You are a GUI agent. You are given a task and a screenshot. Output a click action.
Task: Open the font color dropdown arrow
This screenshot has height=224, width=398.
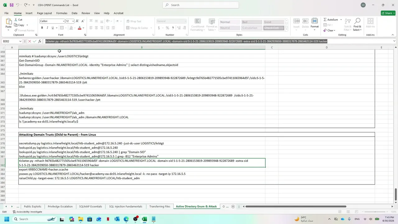coord(83,28)
